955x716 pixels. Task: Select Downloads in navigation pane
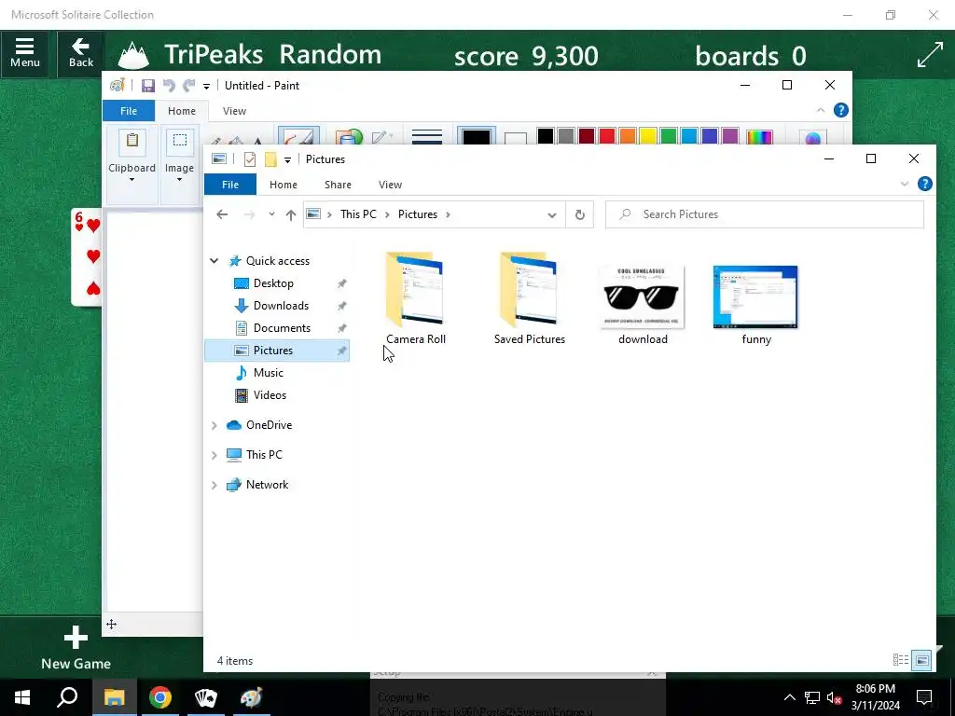click(281, 306)
